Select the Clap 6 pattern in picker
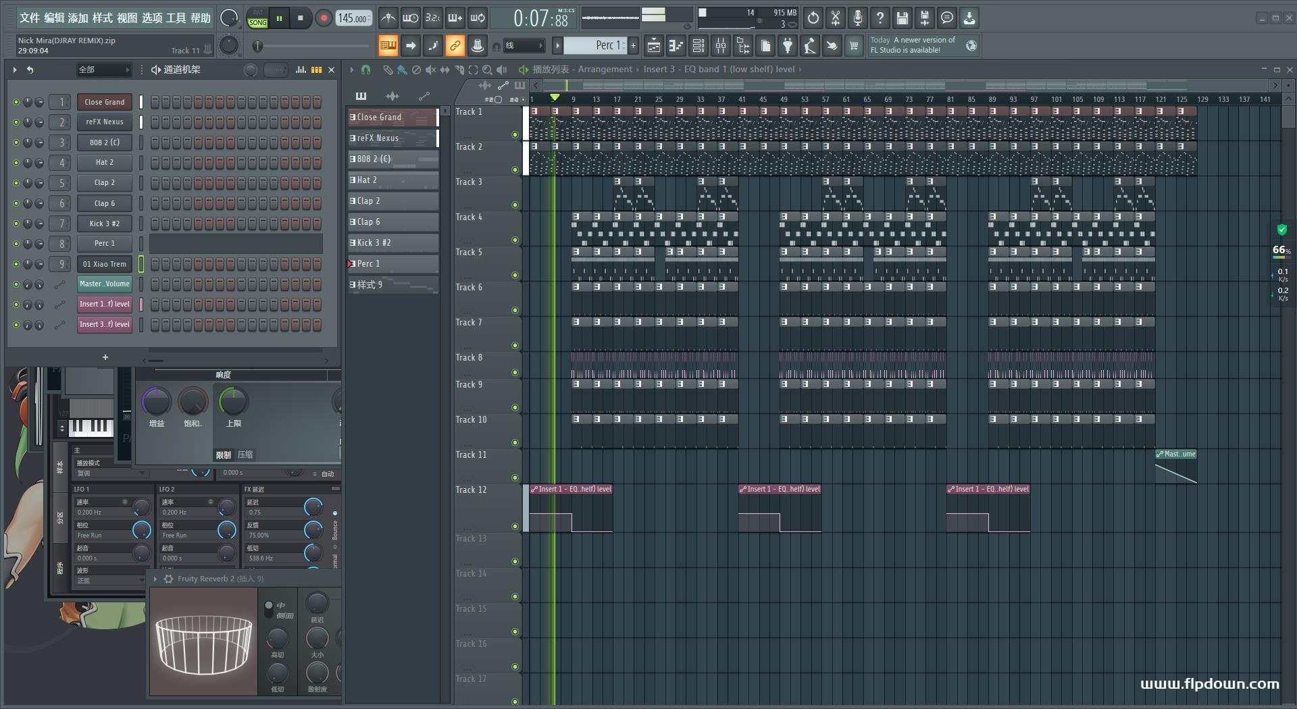 (x=393, y=221)
